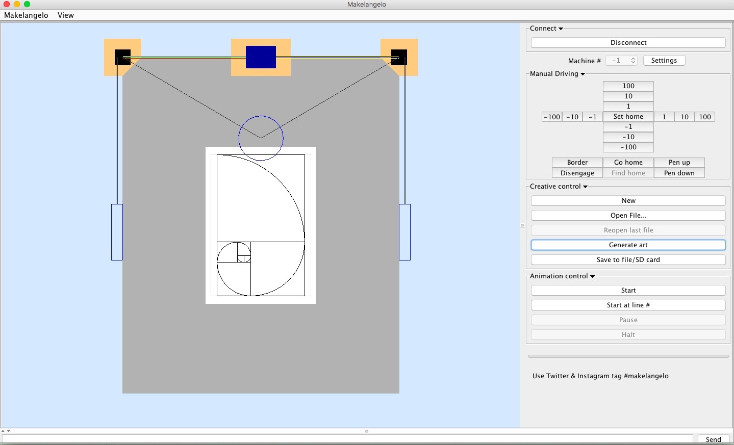Move left by -100

click(x=552, y=117)
